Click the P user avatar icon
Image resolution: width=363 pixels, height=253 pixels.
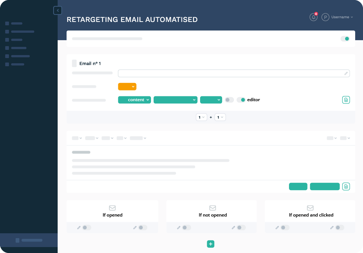[325, 17]
